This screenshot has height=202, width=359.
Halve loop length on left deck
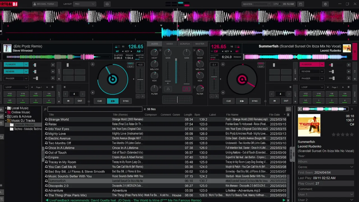point(66,94)
